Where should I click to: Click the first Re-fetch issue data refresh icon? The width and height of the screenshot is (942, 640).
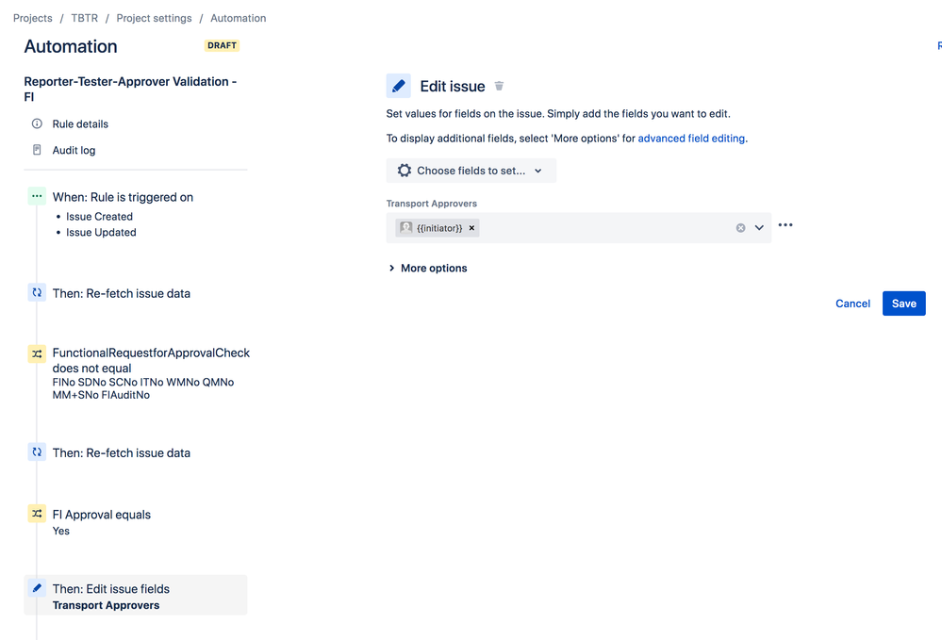(x=37, y=292)
